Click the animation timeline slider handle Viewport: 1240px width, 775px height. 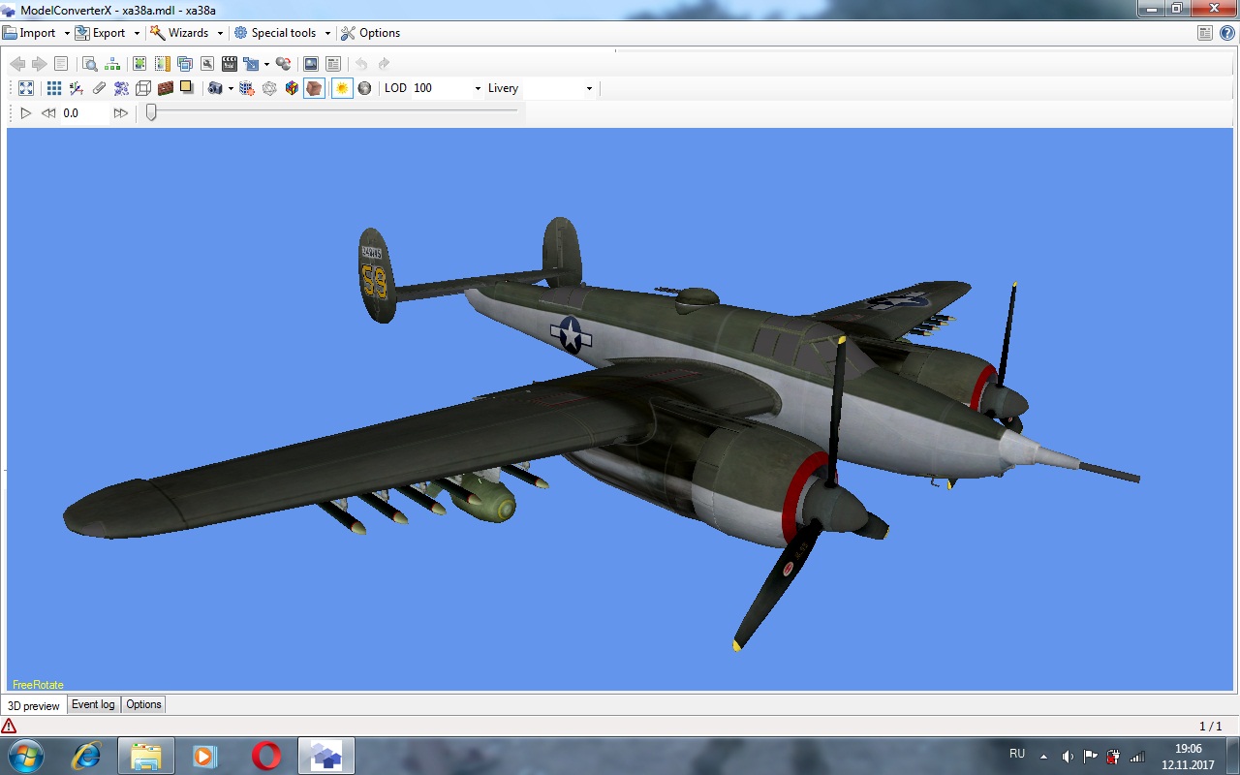point(151,112)
